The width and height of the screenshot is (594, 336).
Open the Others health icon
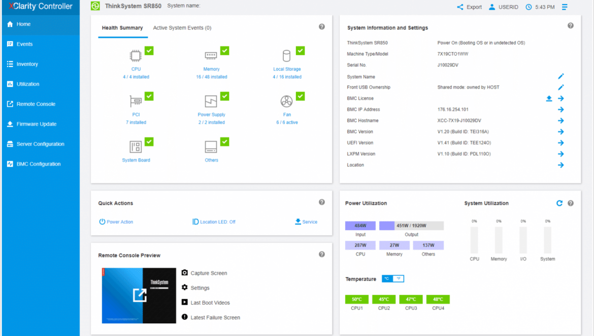[x=211, y=146]
